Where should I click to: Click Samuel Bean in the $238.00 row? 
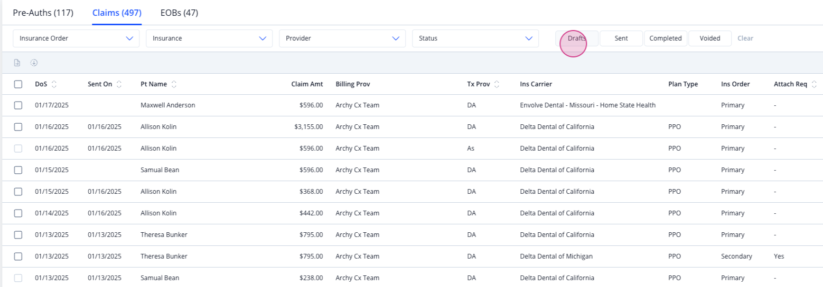(160, 278)
